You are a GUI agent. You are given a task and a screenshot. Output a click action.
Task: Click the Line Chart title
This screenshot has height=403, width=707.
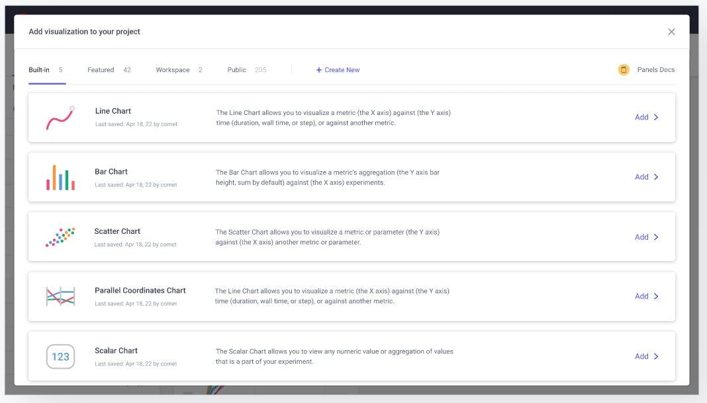click(x=113, y=111)
